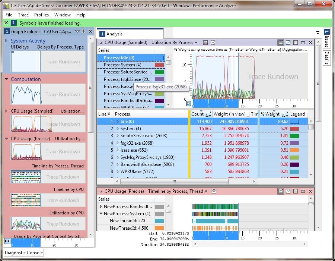
Task: Select NewThreadId: 4,500 series row
Action: pyautogui.click(x=131, y=228)
